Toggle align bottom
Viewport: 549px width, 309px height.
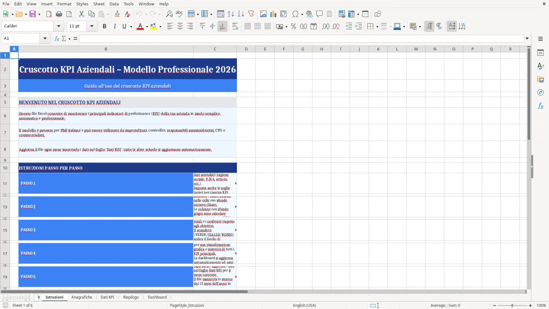[x=222, y=27]
